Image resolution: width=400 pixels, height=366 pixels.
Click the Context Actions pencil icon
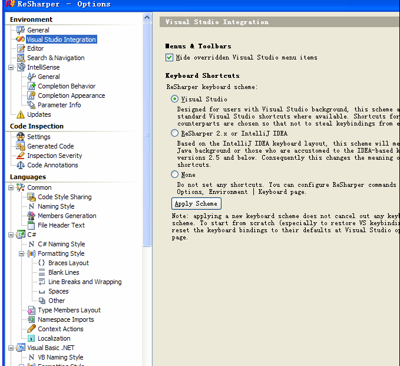(x=31, y=329)
